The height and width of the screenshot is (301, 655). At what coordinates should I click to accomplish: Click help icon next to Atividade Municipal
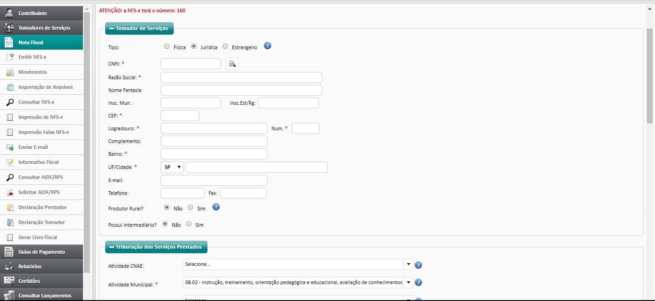pos(418,283)
